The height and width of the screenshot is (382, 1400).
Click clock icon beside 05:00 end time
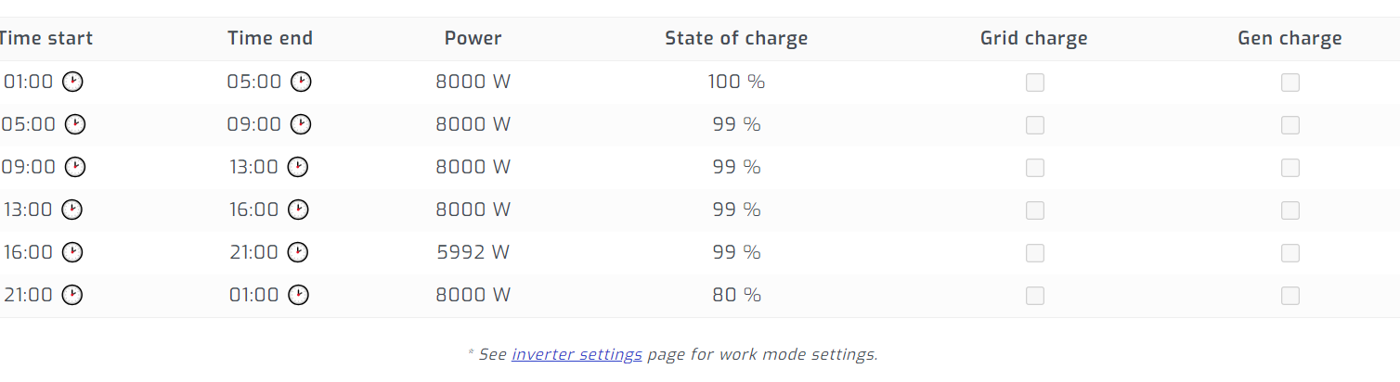pyautogui.click(x=301, y=82)
